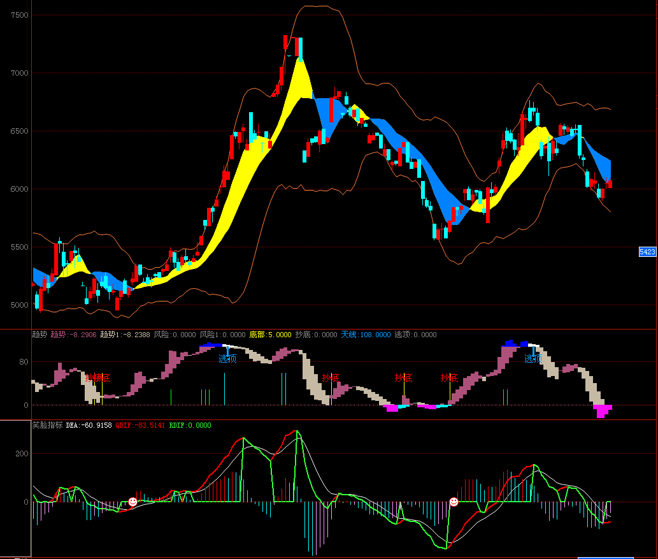The height and width of the screenshot is (559, 658).
Task: Click the 5500 price axis label
Action: [x=19, y=247]
